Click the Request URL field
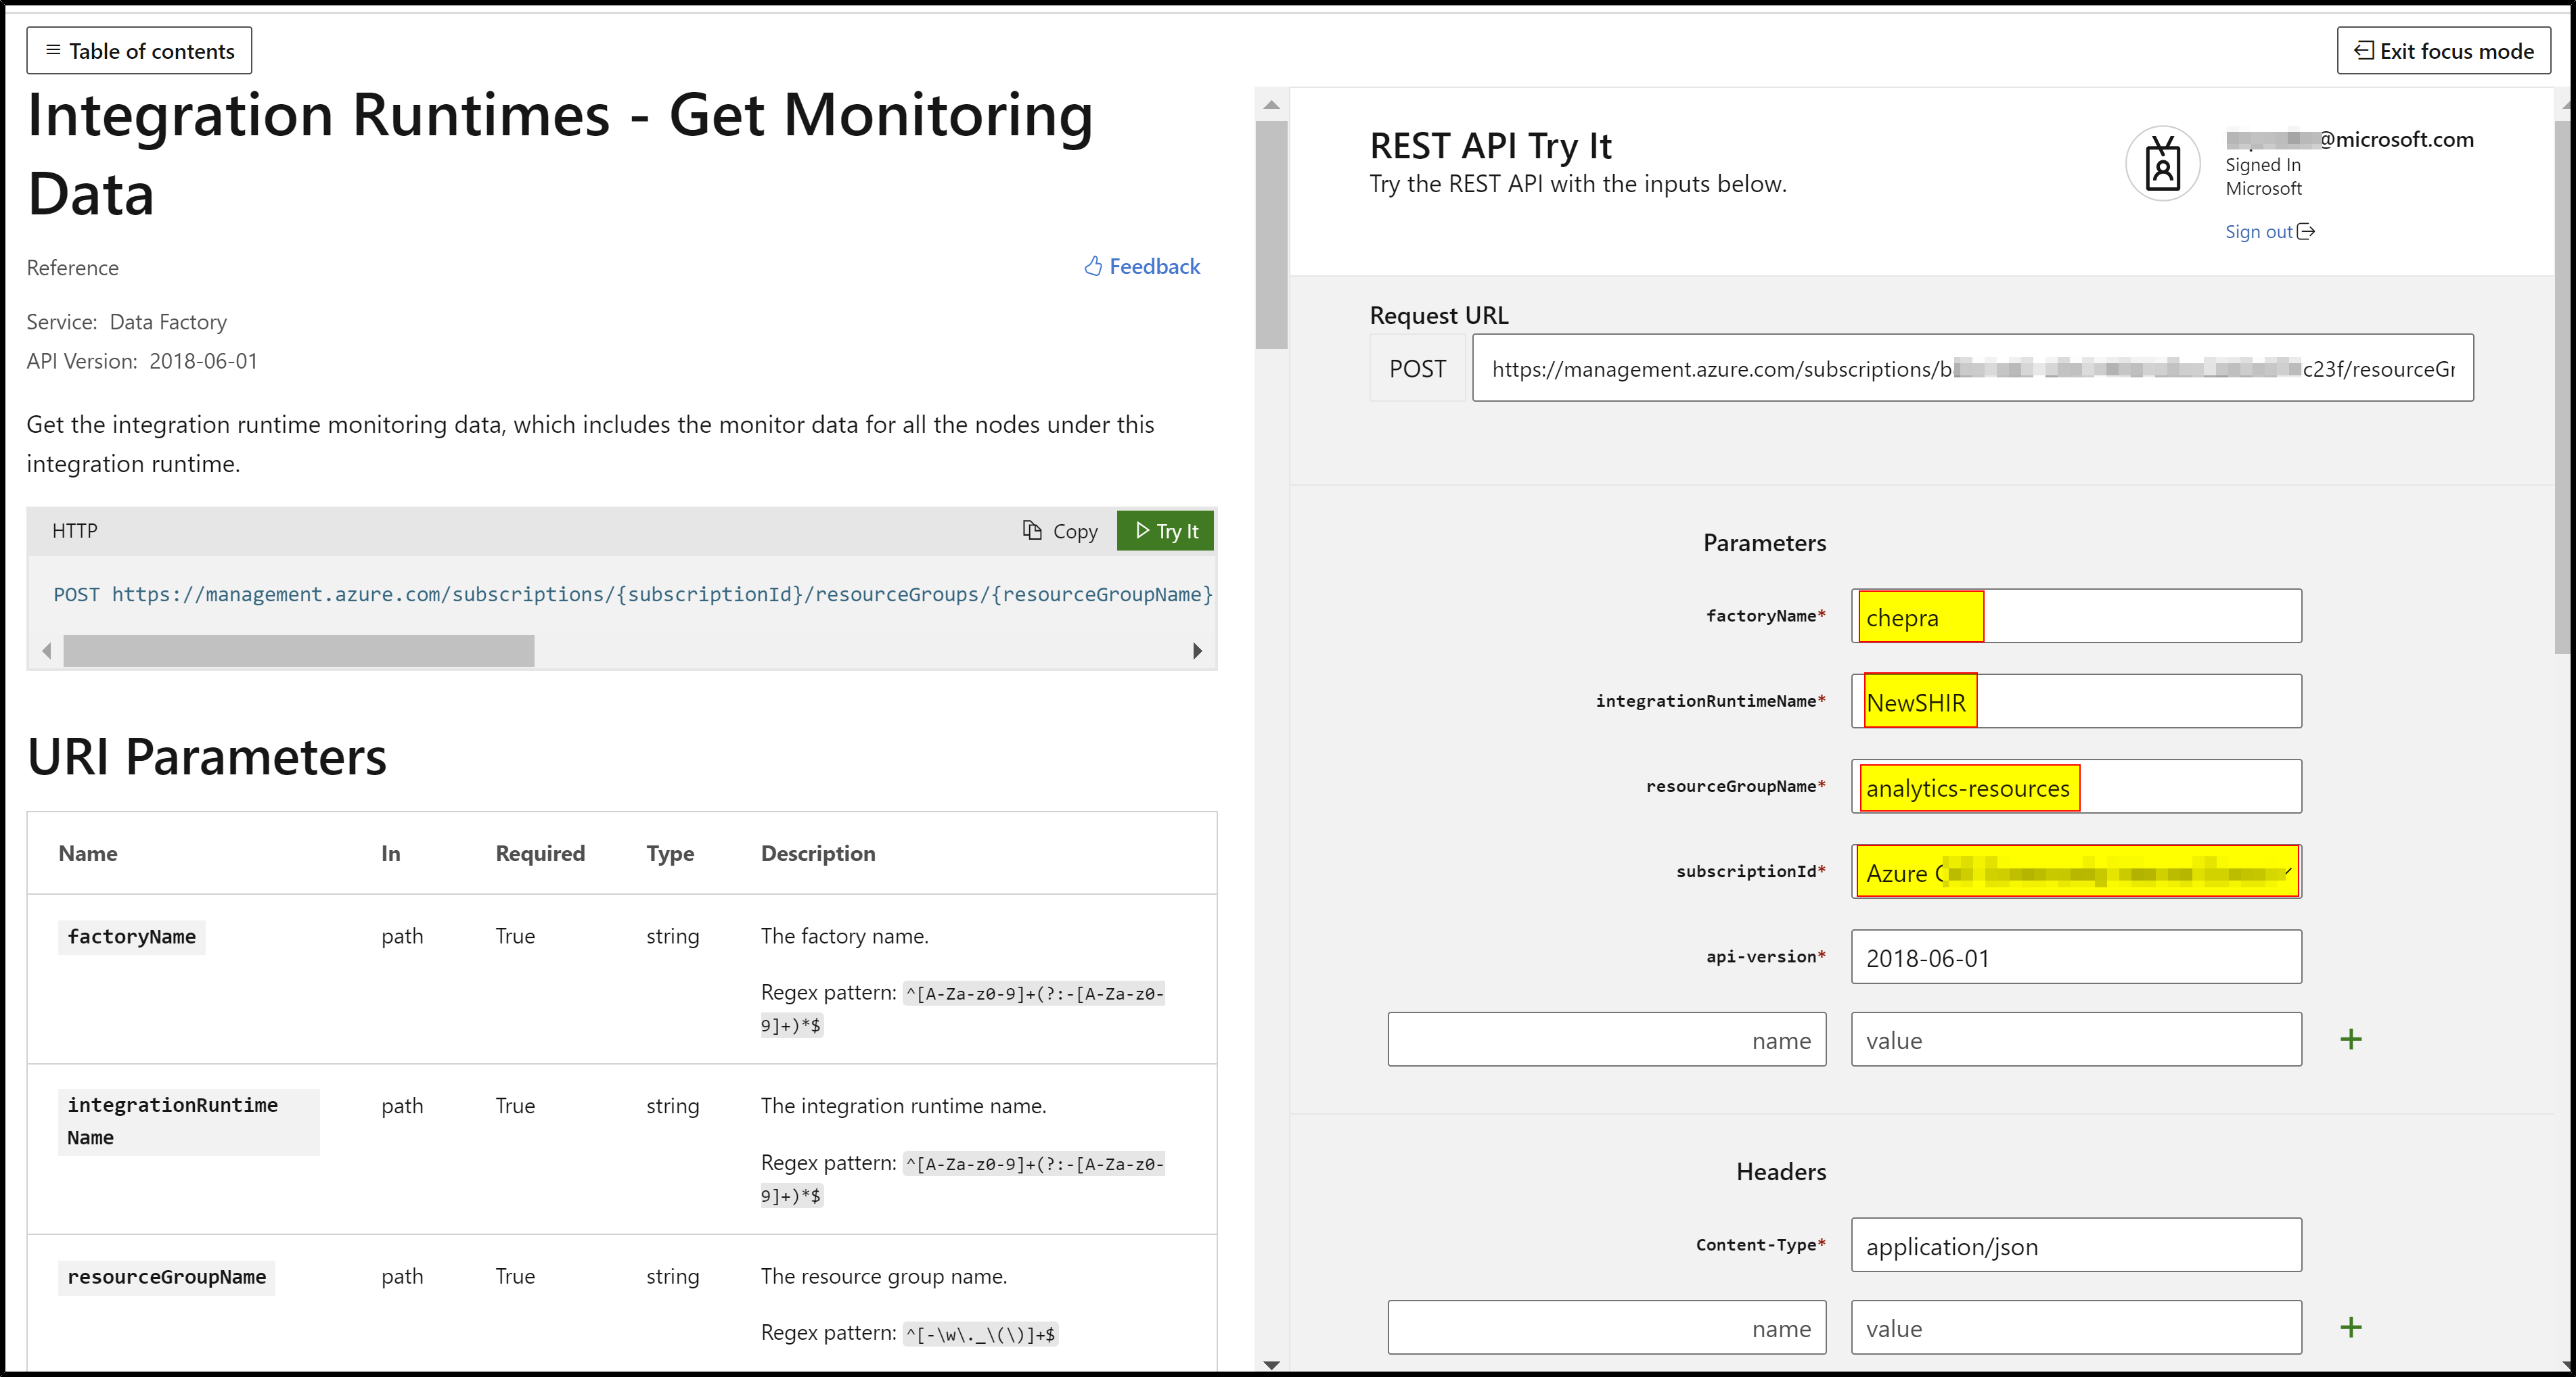The height and width of the screenshot is (1377, 2576). click(x=1972, y=368)
